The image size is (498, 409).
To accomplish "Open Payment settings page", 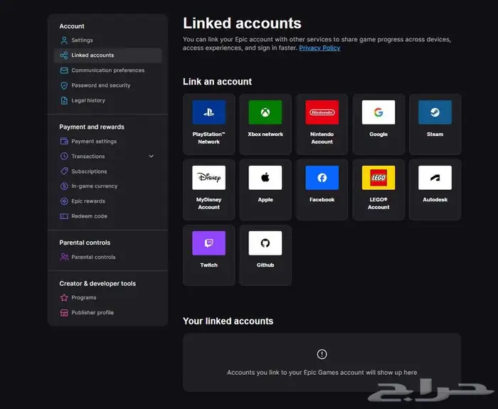I will [107, 141].
